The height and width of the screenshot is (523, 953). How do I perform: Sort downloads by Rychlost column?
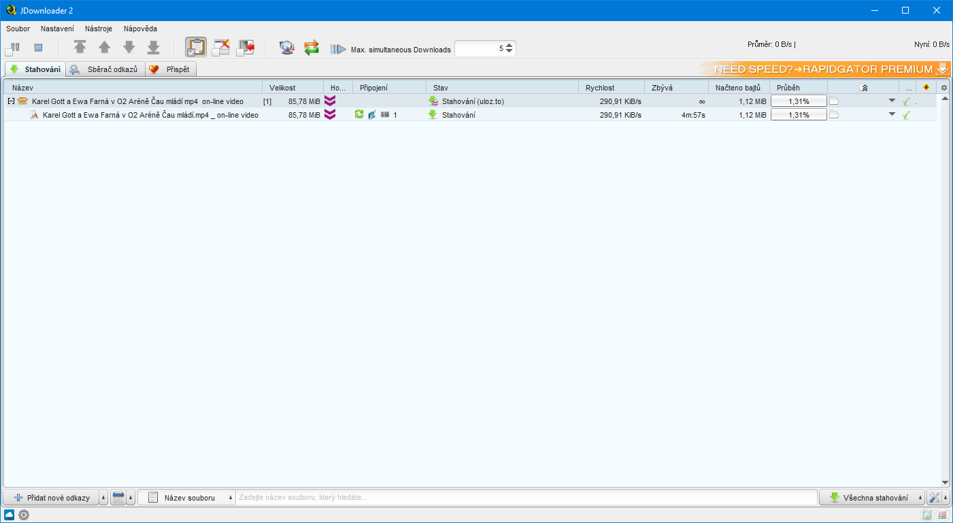click(x=612, y=88)
